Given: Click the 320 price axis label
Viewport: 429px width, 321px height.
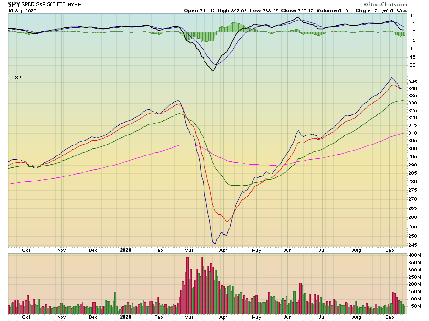Looking at the screenshot, I should pyautogui.click(x=413, y=118).
